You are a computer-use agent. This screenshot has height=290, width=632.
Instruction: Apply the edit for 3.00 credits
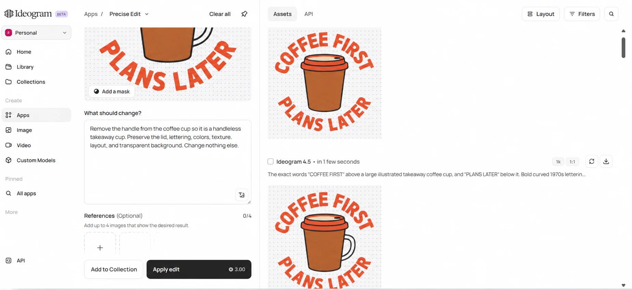click(x=199, y=270)
